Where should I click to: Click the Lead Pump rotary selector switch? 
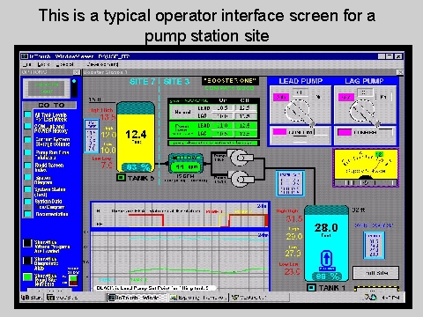(299, 112)
